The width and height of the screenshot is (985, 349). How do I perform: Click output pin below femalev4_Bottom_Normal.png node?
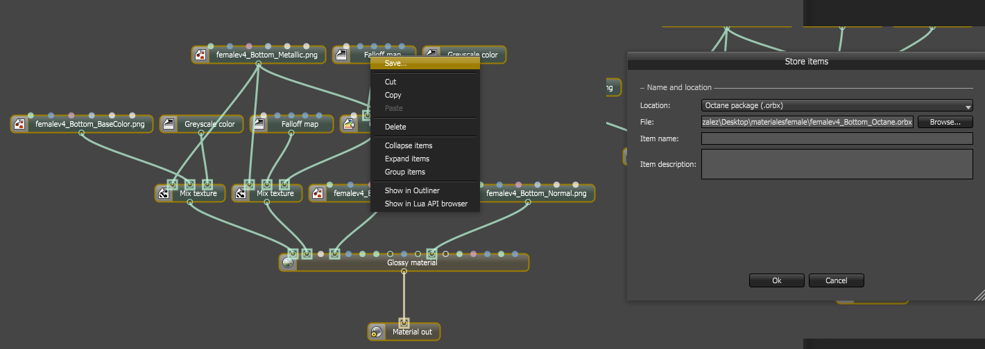tap(528, 202)
